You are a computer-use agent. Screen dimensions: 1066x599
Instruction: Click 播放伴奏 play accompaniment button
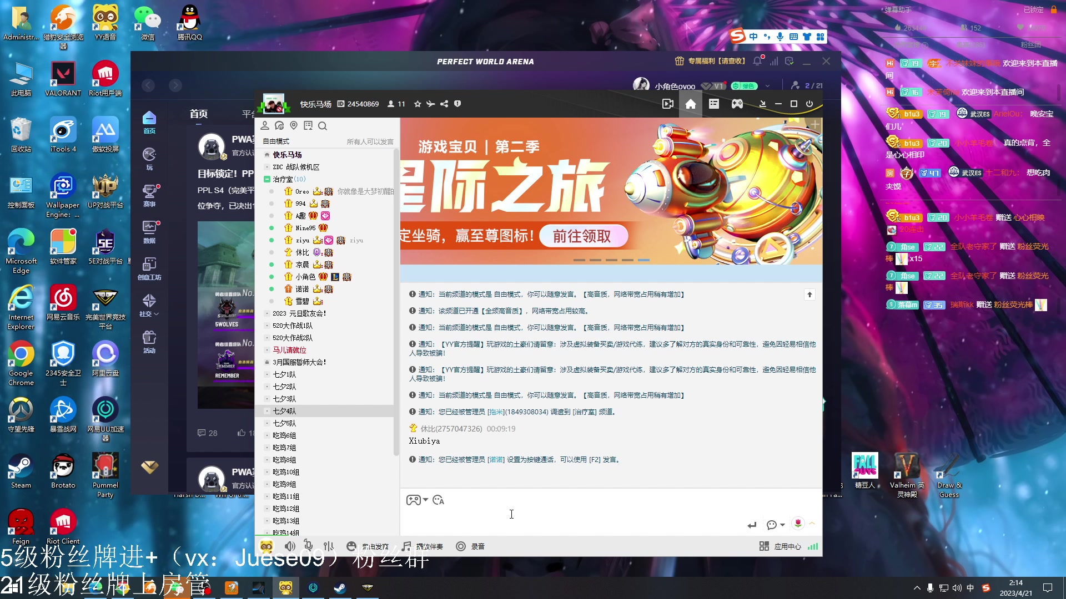tap(423, 546)
